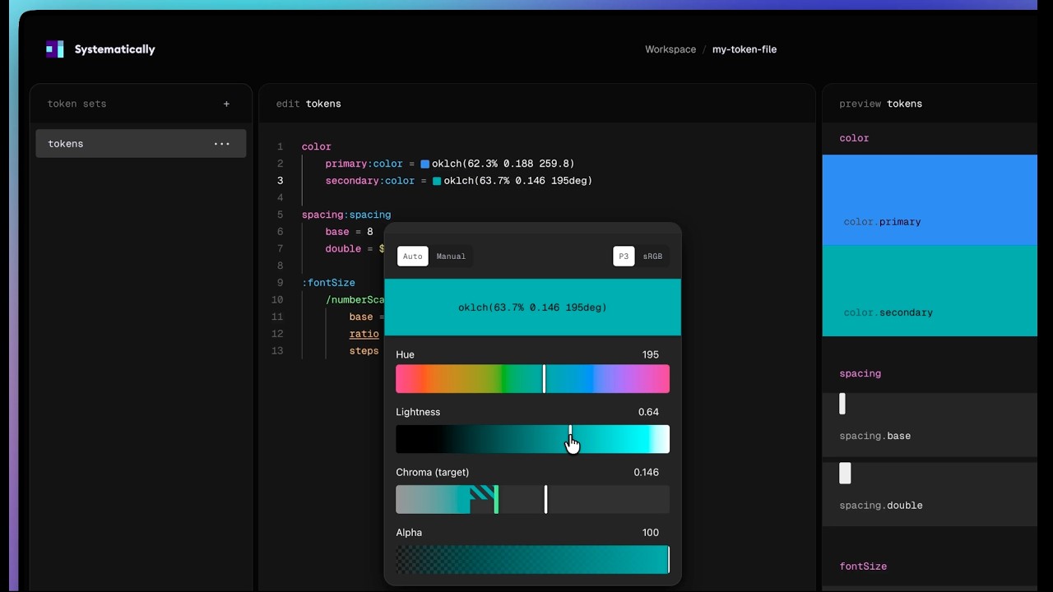Open the tokens set options ellipsis menu
Screen dimensions: 1053x592
coord(222,144)
